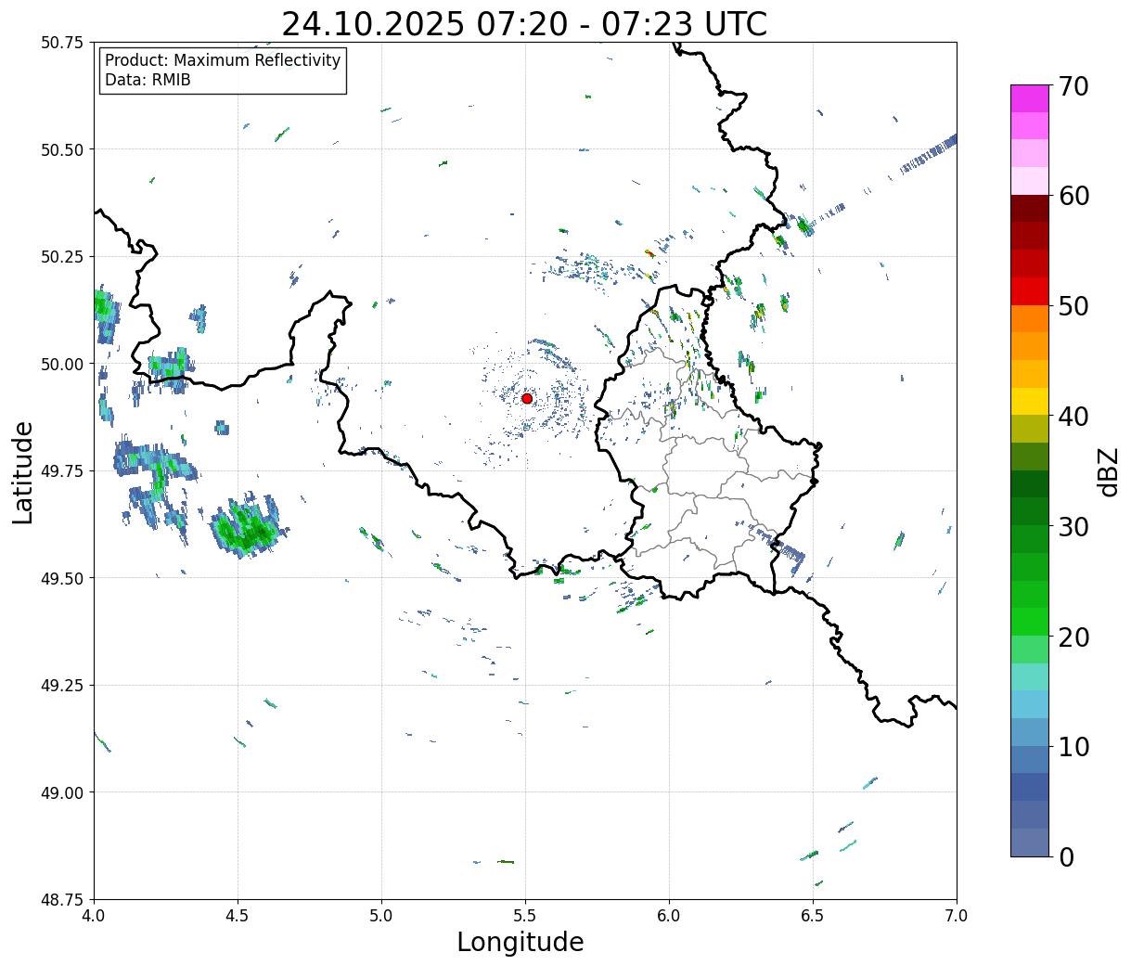Click the 50.50 latitude tick label
Viewport: 1131px width, 965px height.
62,149
